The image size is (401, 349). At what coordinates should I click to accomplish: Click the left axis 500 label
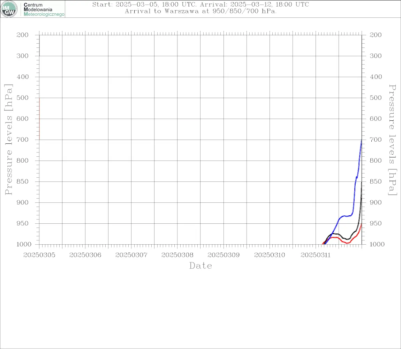coord(23,98)
